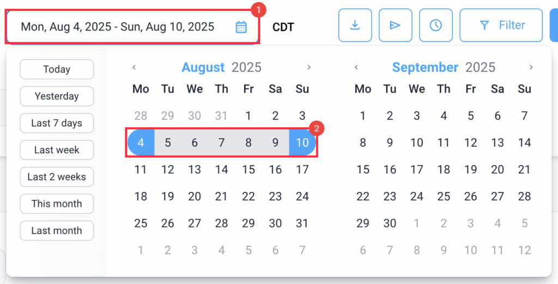Image resolution: width=558 pixels, height=284 pixels.
Task: Click the download icon button
Action: pyautogui.click(x=355, y=25)
